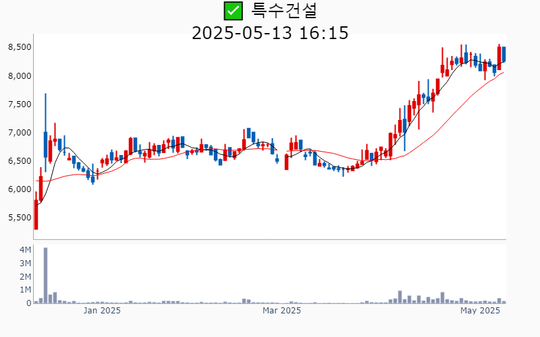
Task: Click the 5,500 price axis label
Action: 20,218
